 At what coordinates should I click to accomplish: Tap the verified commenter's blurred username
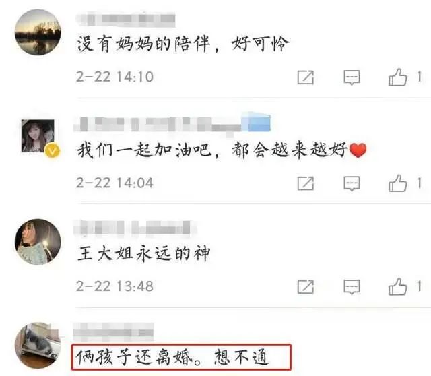click(x=172, y=125)
